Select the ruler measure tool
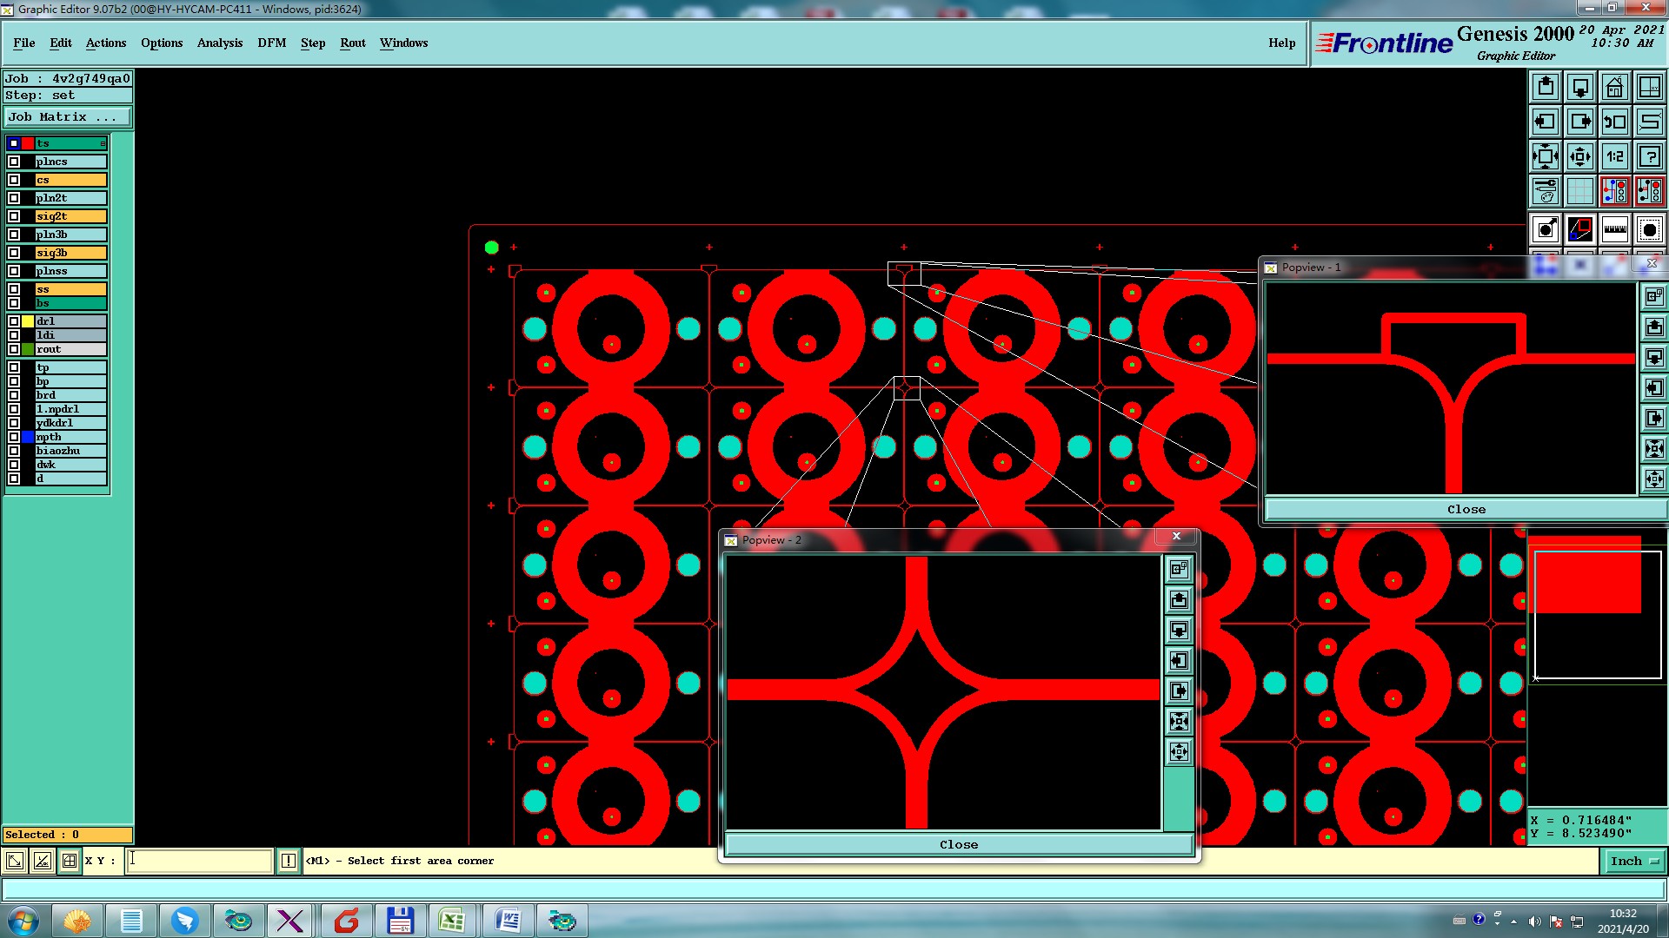This screenshot has height=938, width=1669. tap(1614, 229)
